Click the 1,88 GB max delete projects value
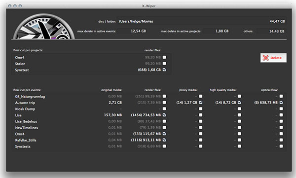Screen dimensions: 296x178 (222, 31)
